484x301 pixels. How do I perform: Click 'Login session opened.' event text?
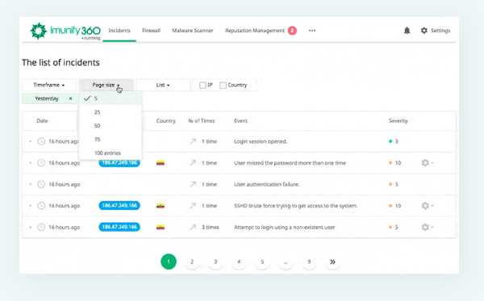pos(261,141)
